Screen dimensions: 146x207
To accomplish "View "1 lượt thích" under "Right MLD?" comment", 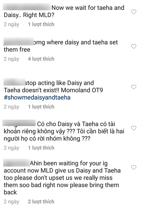I will [x=41, y=24].
